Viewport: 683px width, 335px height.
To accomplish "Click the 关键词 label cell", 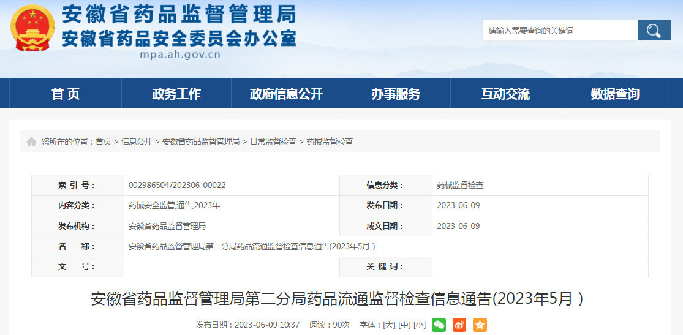I will [386, 266].
